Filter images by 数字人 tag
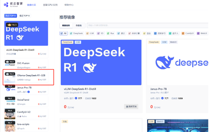 click(174, 33)
